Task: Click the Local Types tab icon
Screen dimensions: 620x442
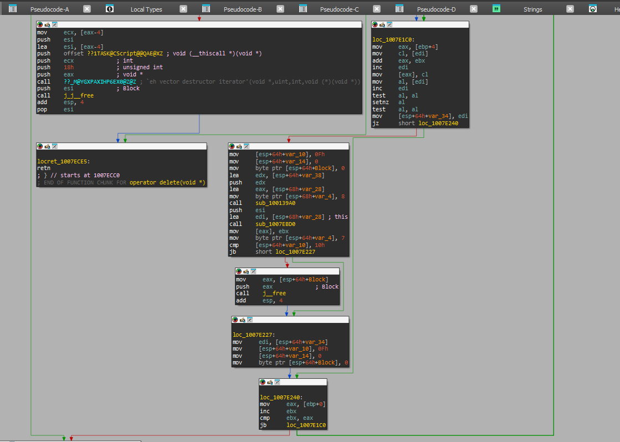Action: tap(110, 9)
